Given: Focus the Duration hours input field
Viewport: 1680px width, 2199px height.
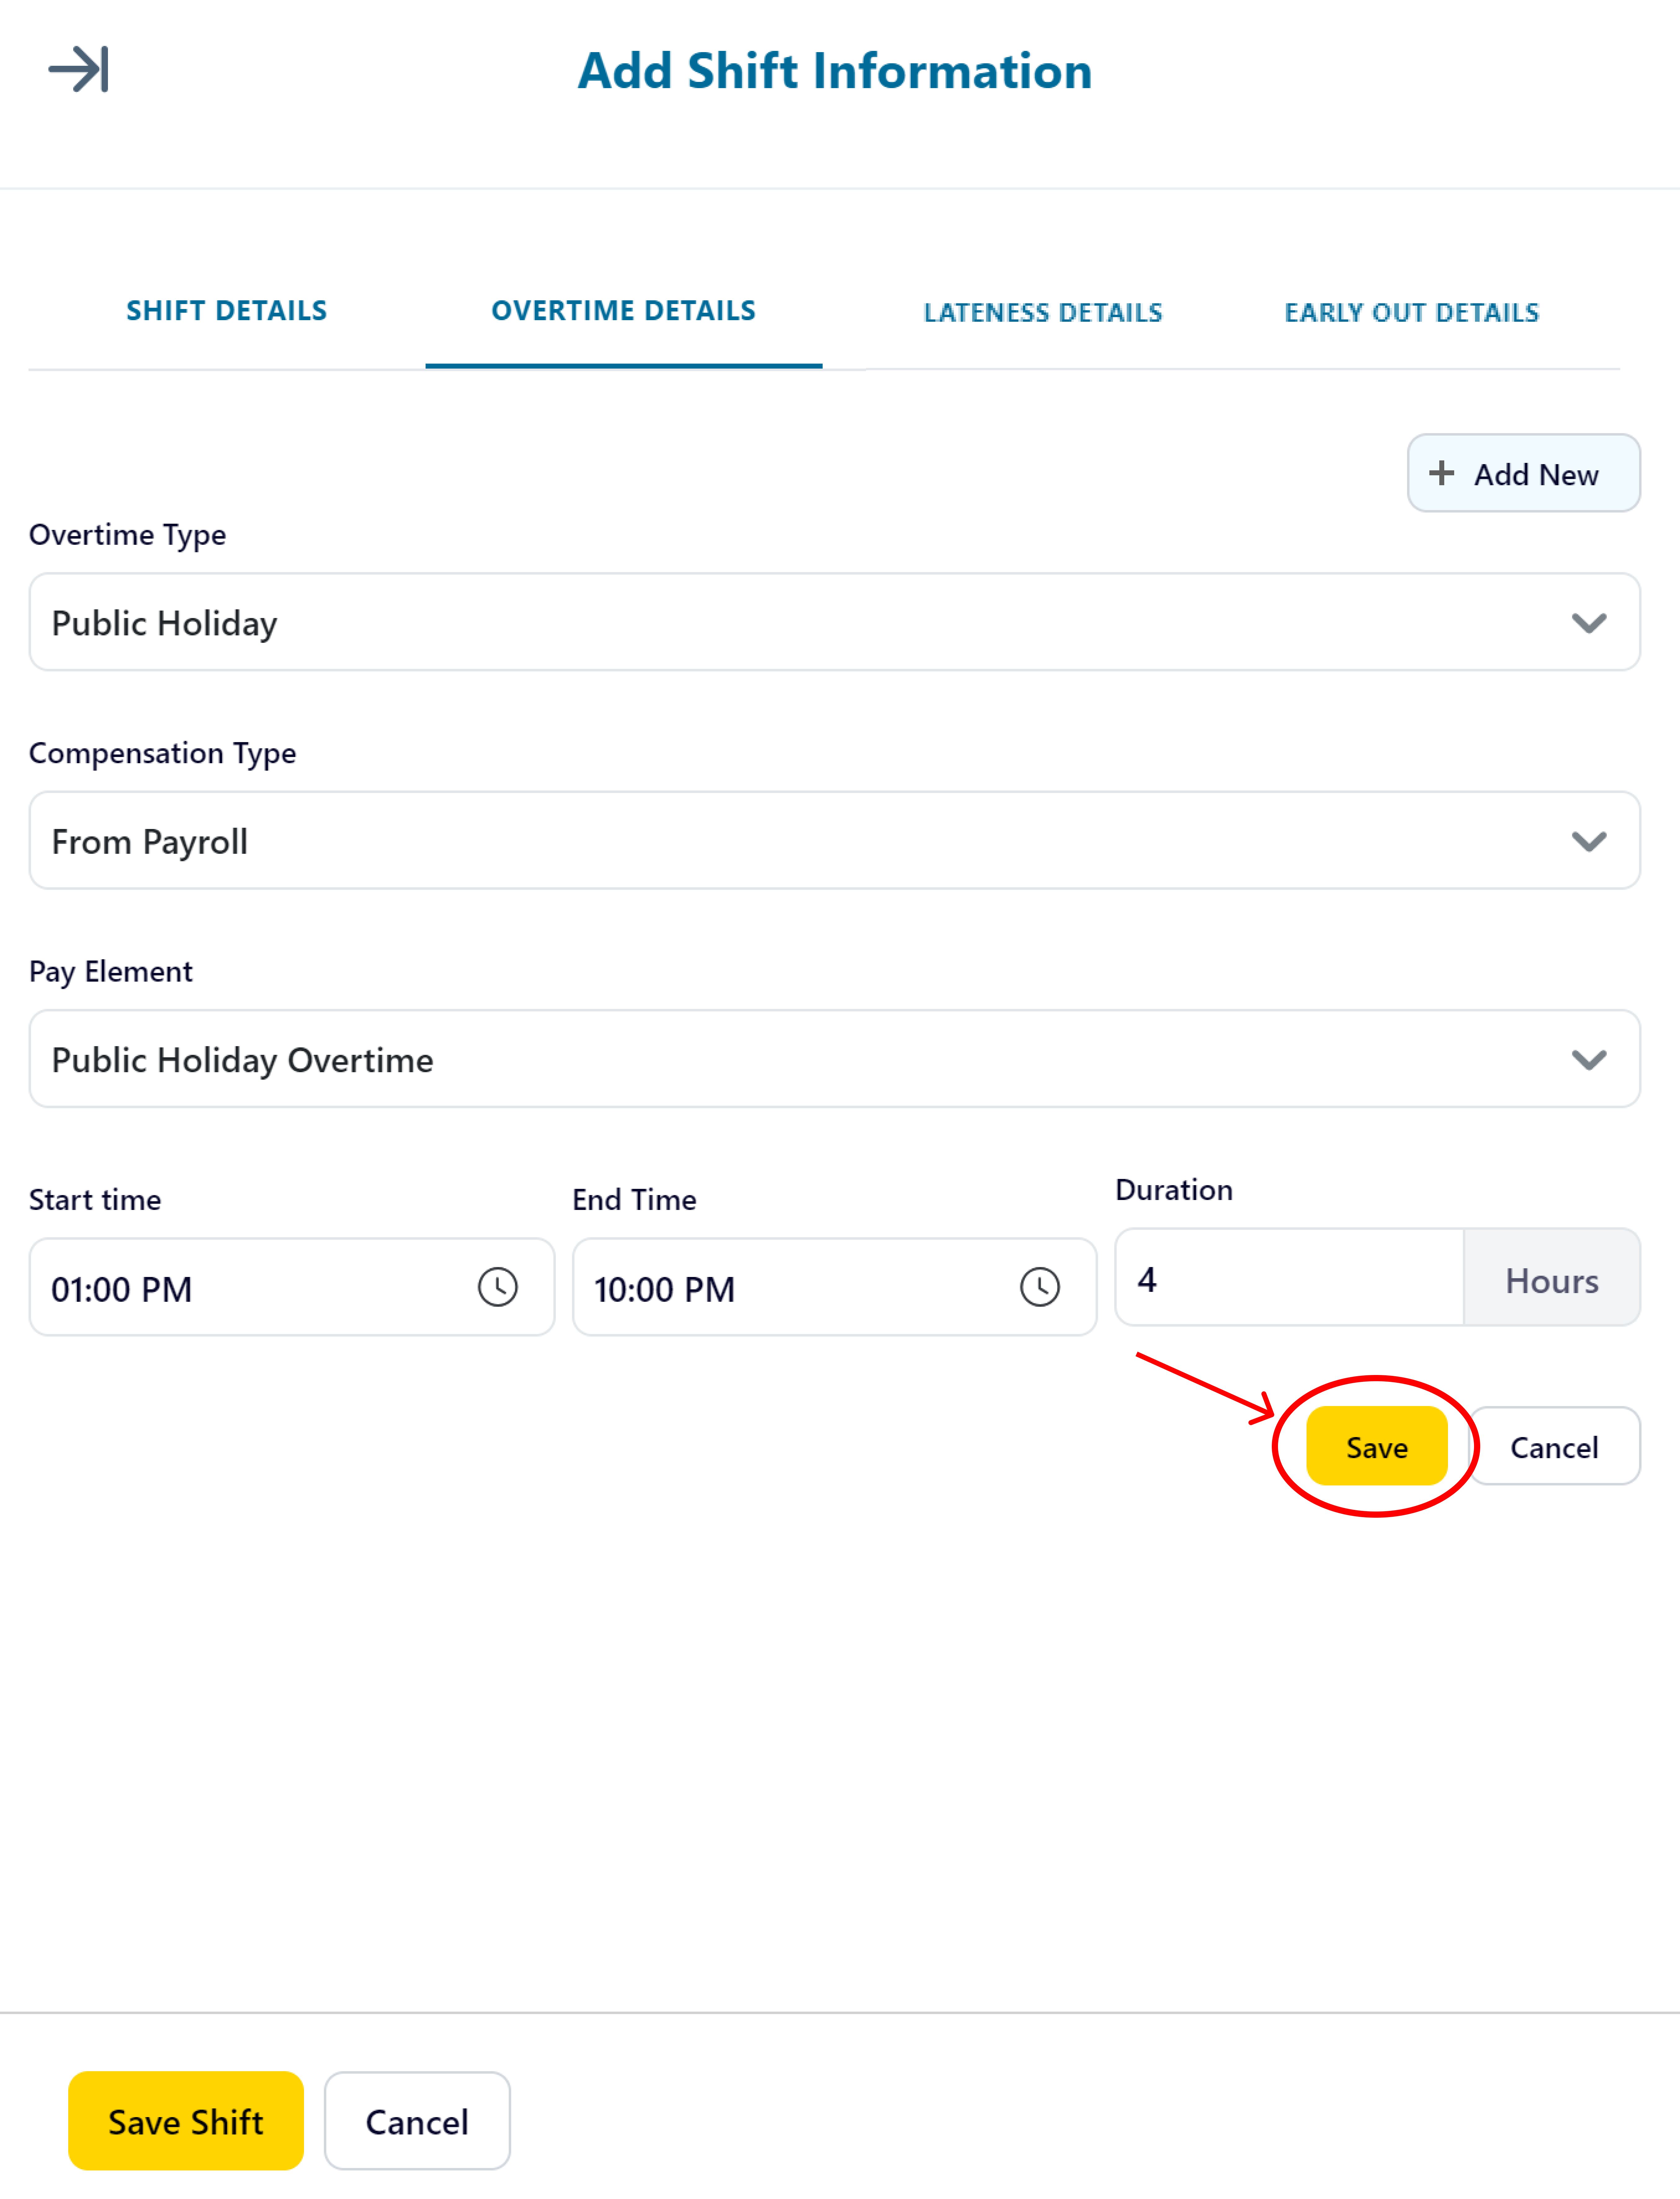Looking at the screenshot, I should pyautogui.click(x=1289, y=1277).
